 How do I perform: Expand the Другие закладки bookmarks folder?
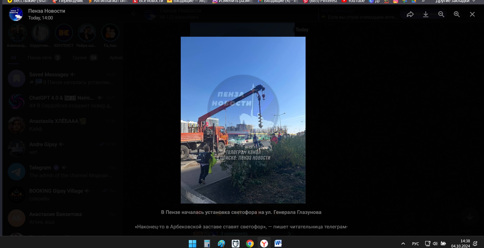[x=455, y=1]
